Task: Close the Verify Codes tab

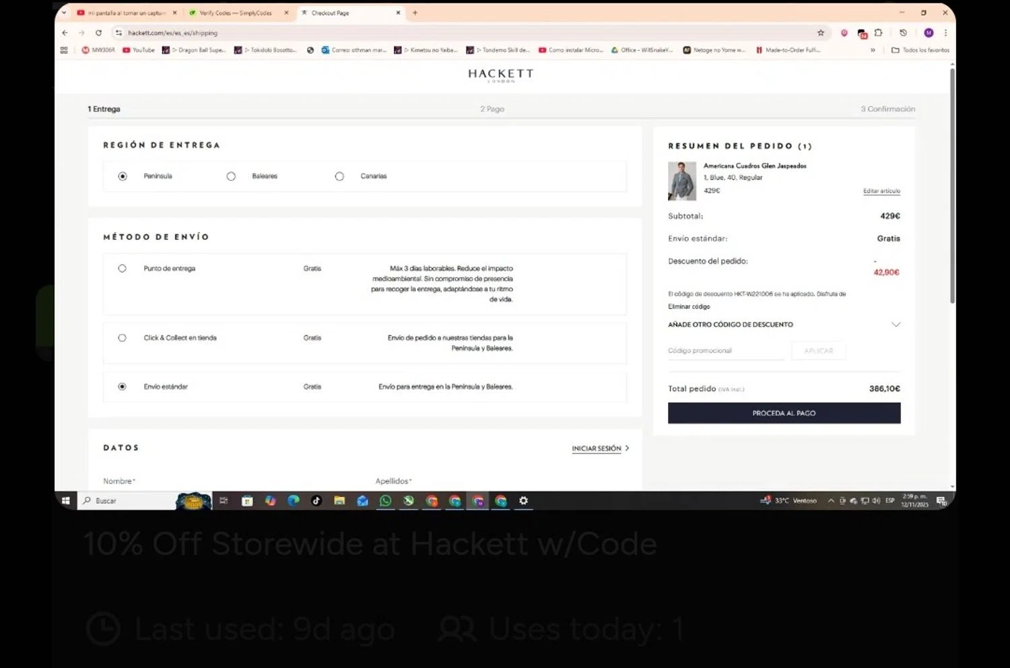Action: coord(286,13)
